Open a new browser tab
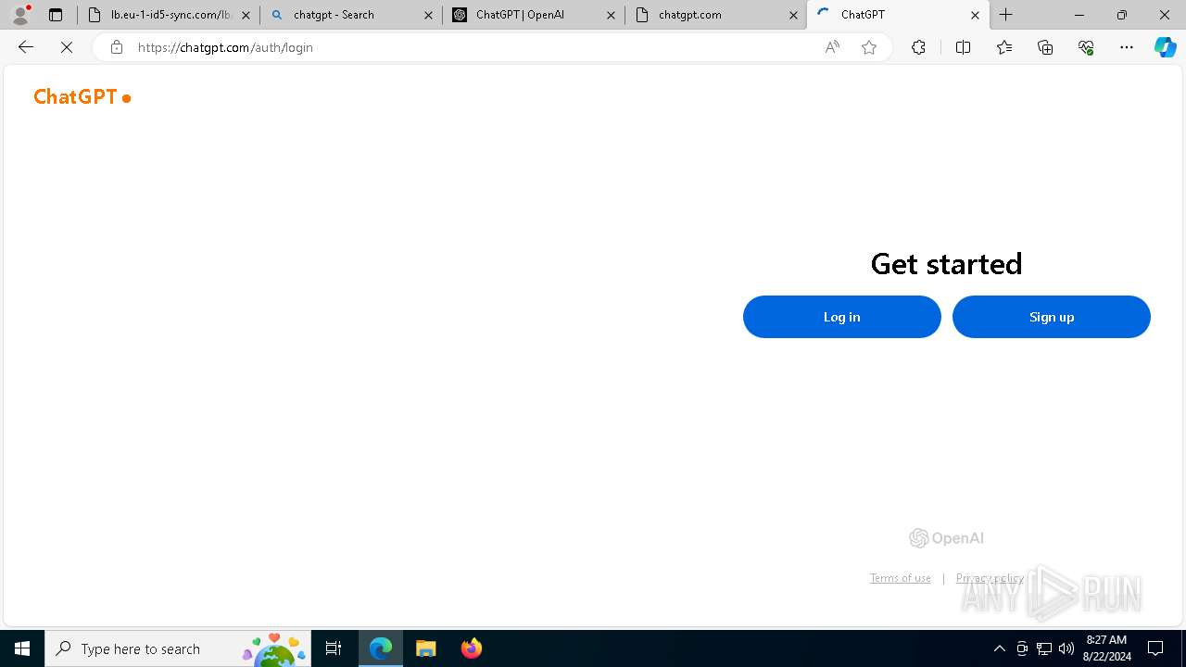Image resolution: width=1186 pixels, height=667 pixels. (1006, 15)
